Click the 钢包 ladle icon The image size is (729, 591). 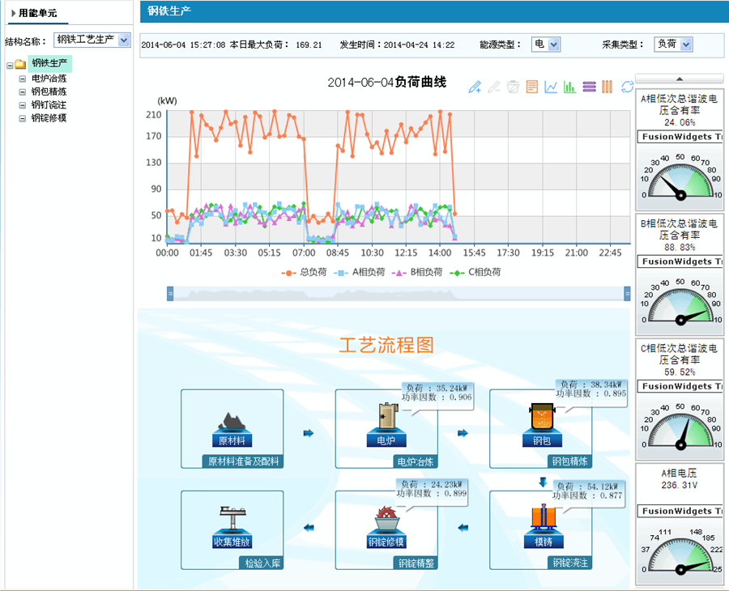[x=542, y=417]
